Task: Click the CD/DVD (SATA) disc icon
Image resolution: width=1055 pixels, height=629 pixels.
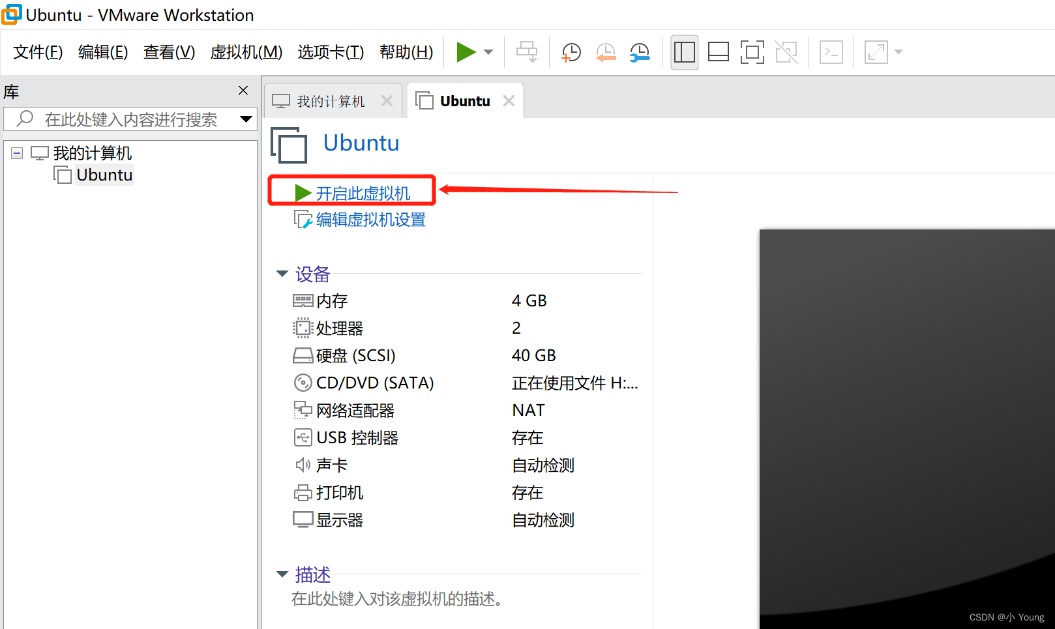Action: click(x=303, y=383)
